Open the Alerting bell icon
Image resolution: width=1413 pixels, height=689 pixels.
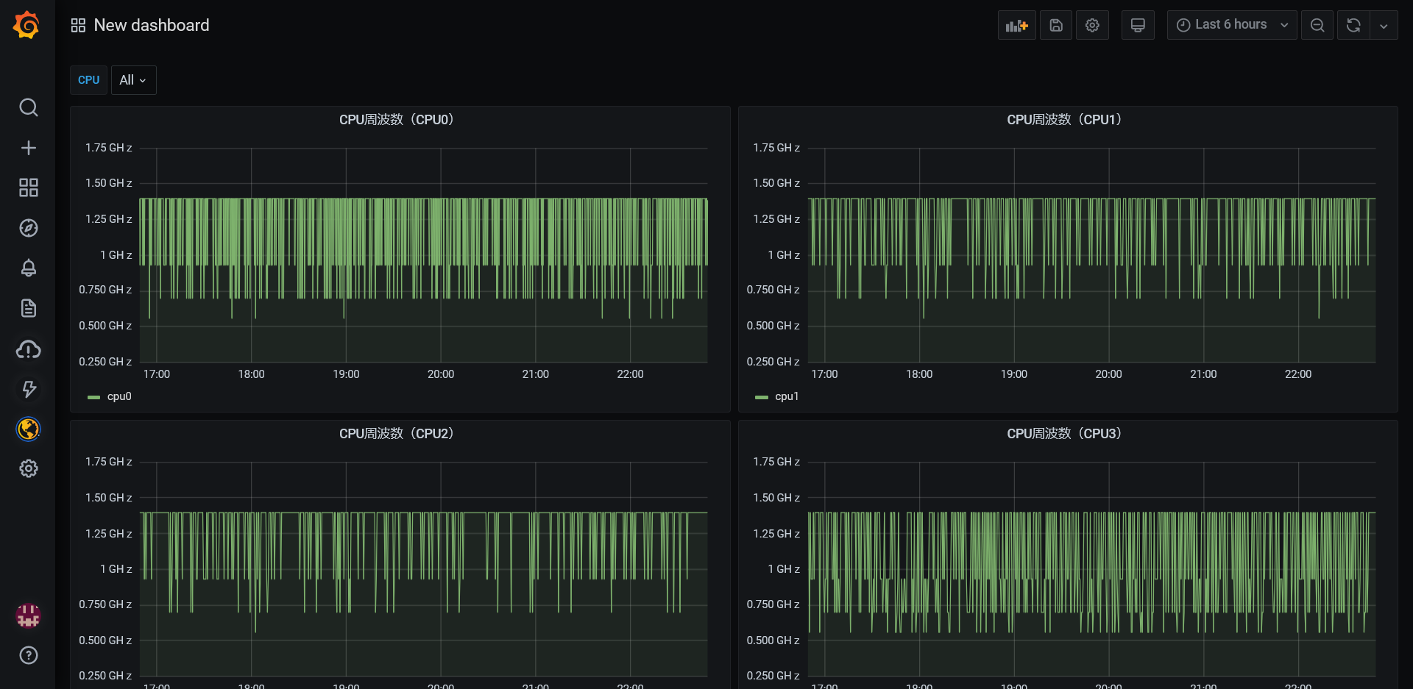pyautogui.click(x=28, y=268)
